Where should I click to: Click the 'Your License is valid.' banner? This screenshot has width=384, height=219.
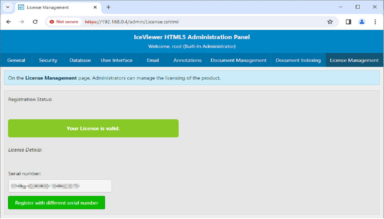point(93,128)
